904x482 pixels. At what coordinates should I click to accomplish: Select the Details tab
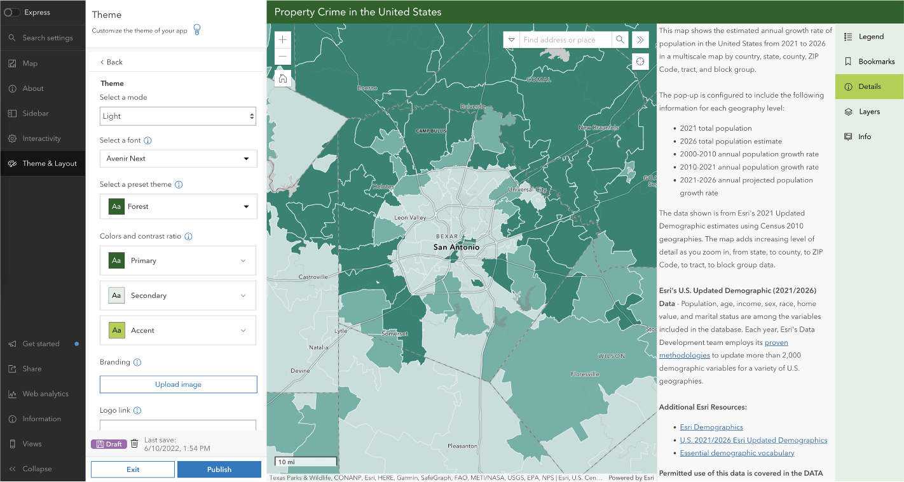[869, 86]
